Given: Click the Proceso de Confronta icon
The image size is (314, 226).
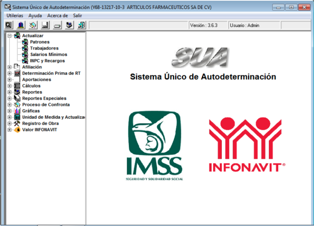Looking at the screenshot, I should 17,104.
